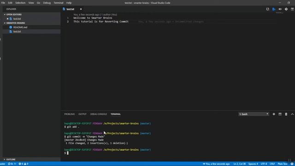This screenshot has width=295, height=166.
Task: Click the diamond git icon in editor toolbar
Action: tap(286, 9)
